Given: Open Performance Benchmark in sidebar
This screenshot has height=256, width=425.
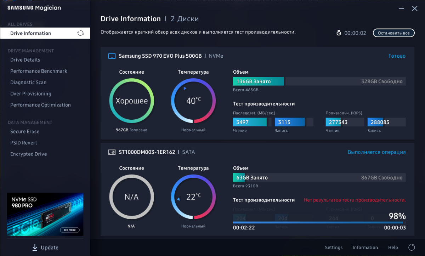Looking at the screenshot, I should coord(39,71).
